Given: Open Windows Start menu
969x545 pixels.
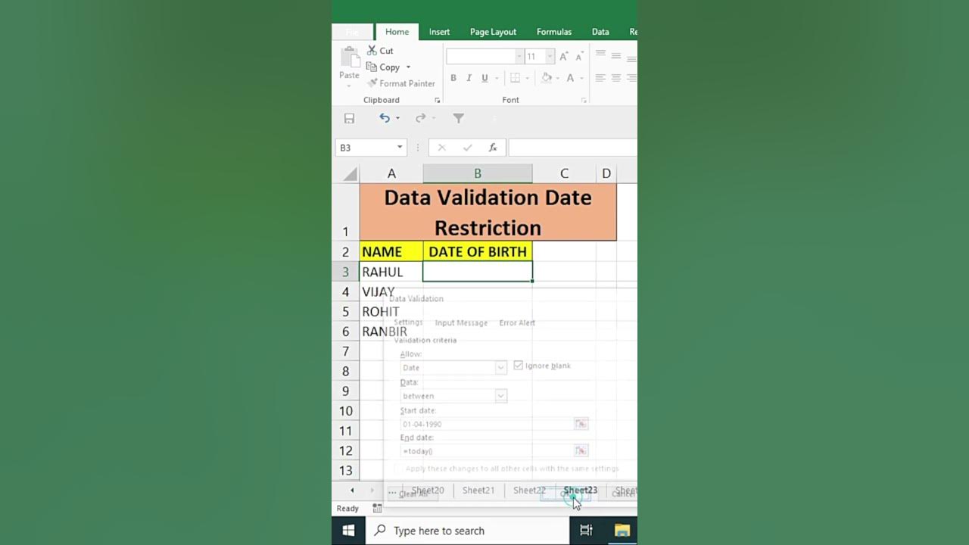Looking at the screenshot, I should [x=349, y=531].
